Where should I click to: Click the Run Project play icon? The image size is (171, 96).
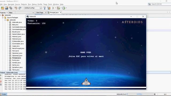pos(53,8)
